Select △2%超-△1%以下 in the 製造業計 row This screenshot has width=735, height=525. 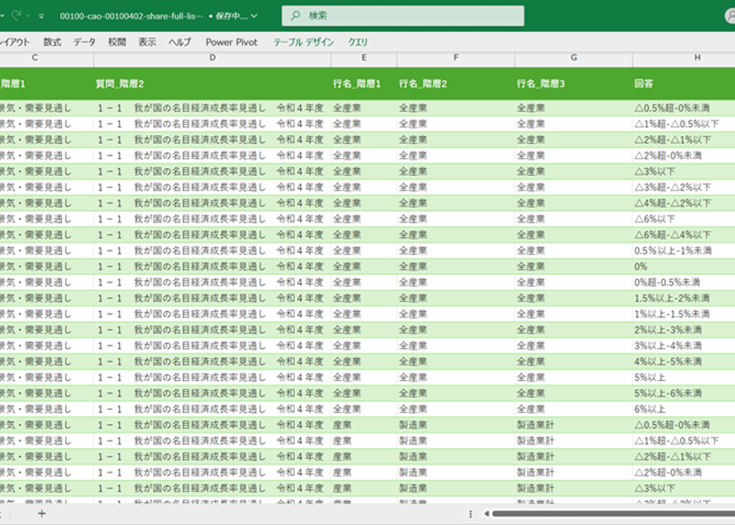coord(684,457)
